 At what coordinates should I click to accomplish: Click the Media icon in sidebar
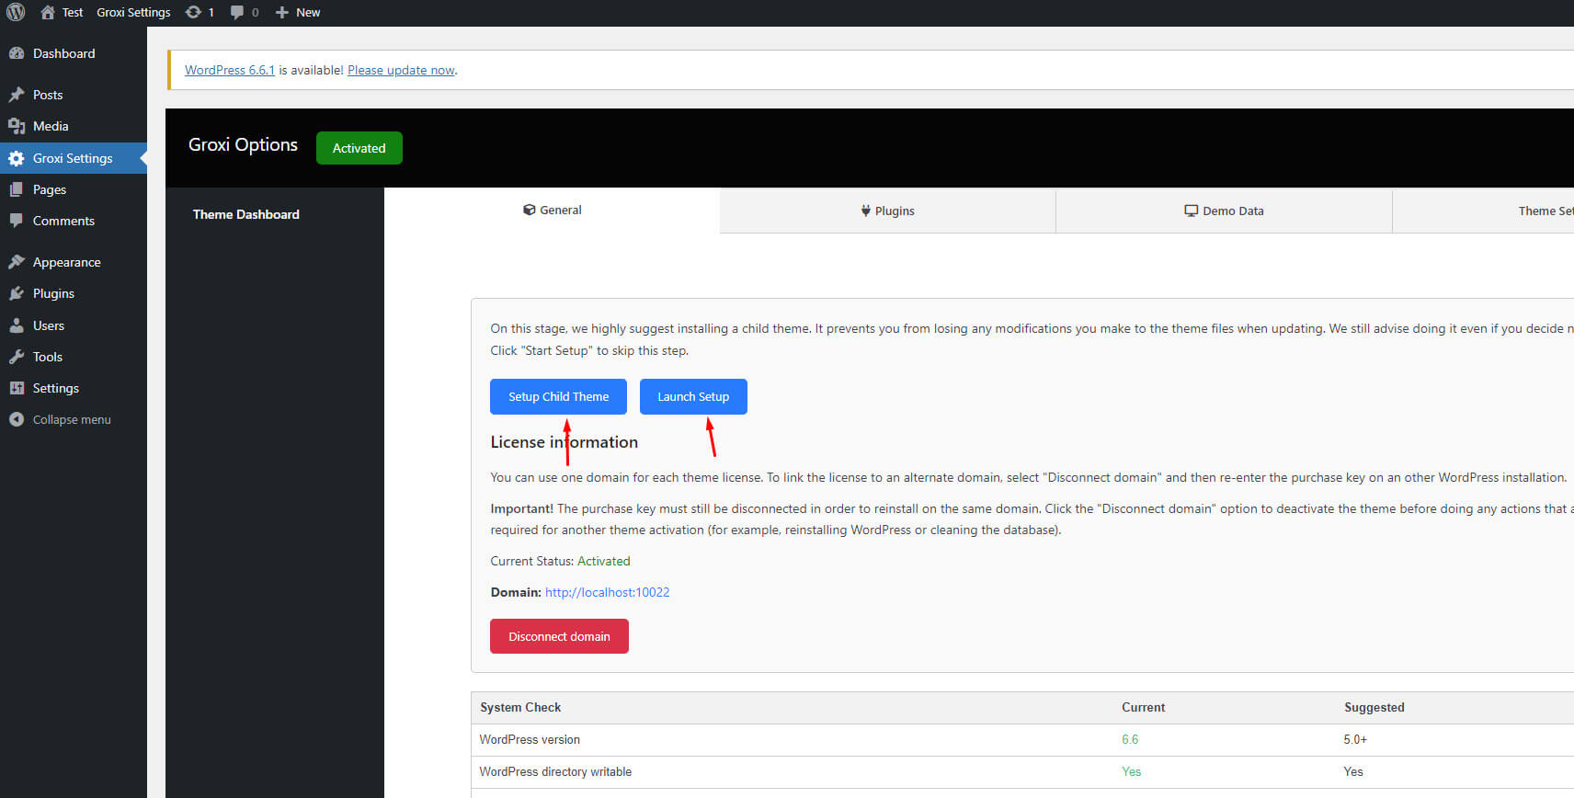pos(17,126)
